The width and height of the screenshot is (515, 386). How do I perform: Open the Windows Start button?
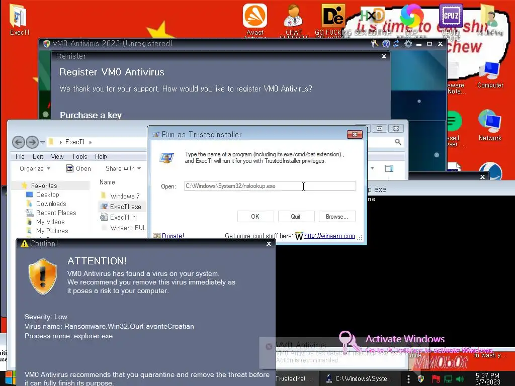coord(10,378)
